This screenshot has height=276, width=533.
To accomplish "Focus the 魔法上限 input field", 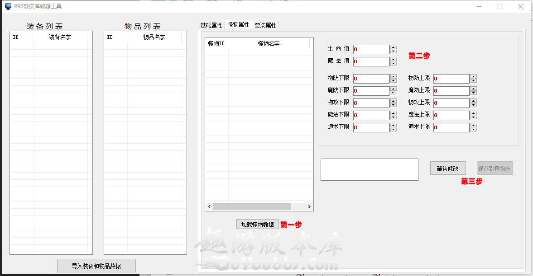I will [451, 116].
